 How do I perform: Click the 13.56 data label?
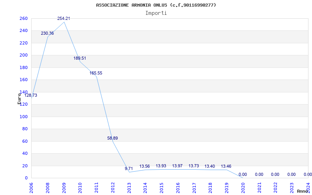[x=144, y=166]
